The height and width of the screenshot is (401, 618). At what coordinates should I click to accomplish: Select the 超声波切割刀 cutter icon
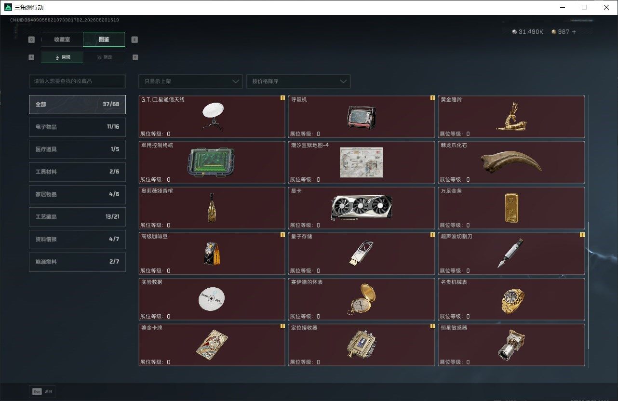pyautogui.click(x=510, y=253)
